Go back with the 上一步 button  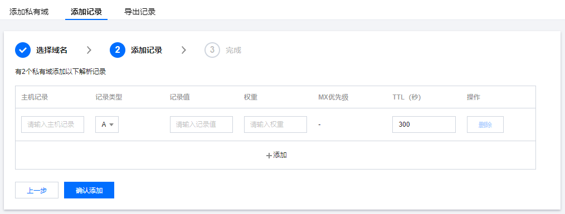(37, 190)
